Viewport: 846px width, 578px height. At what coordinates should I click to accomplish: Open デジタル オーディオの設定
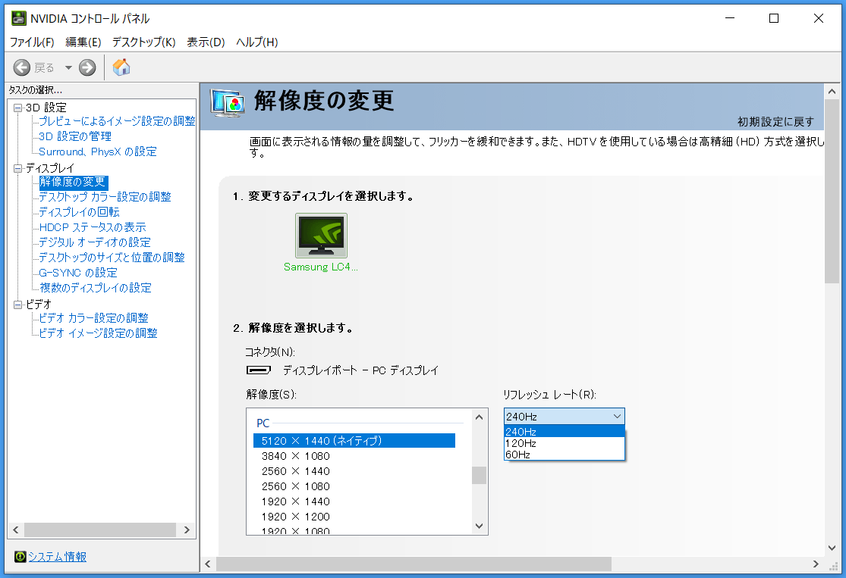(x=94, y=242)
